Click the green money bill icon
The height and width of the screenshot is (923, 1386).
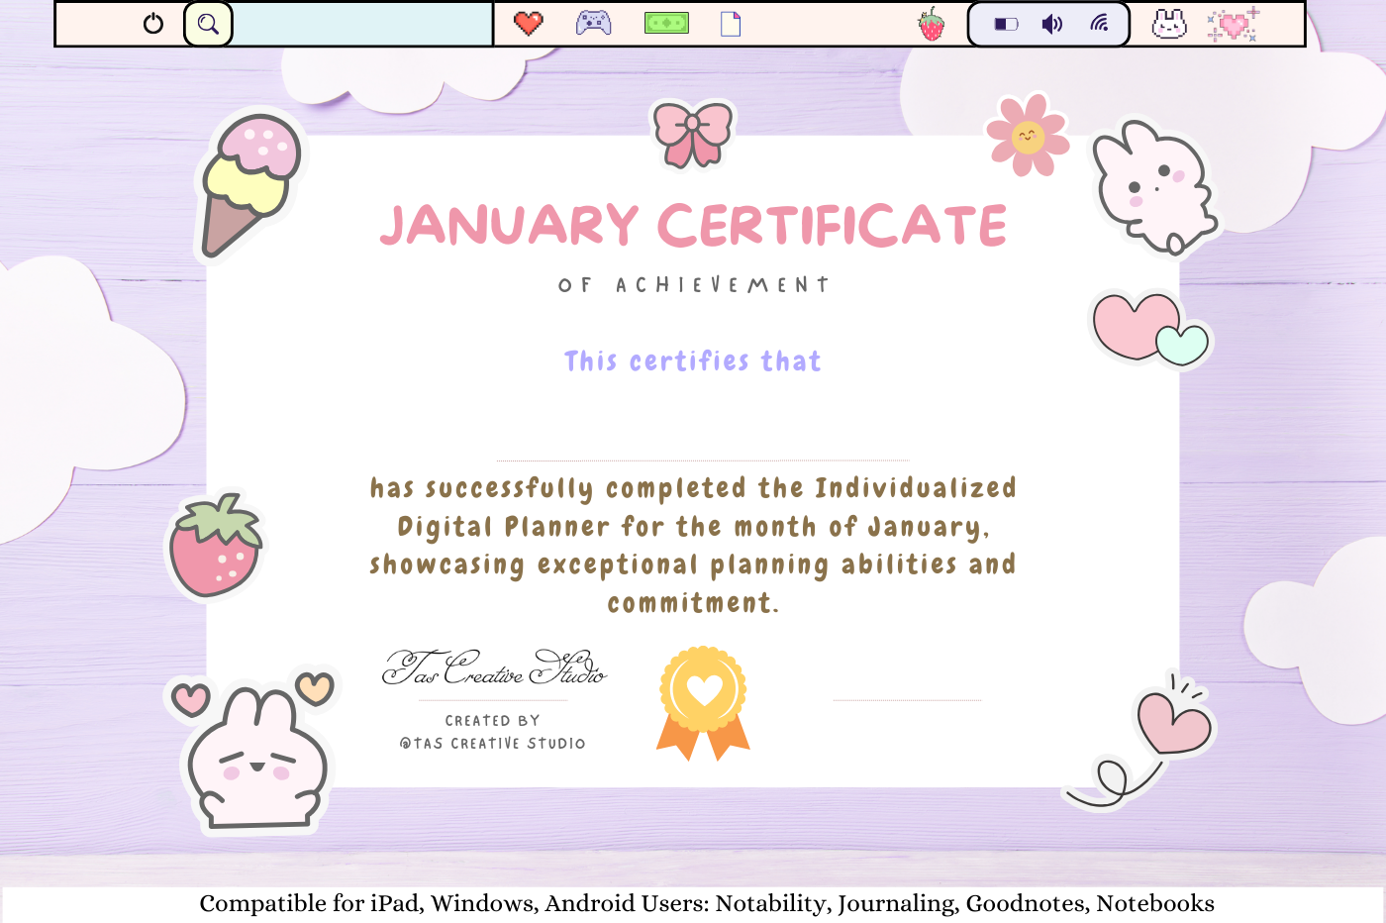[666, 23]
